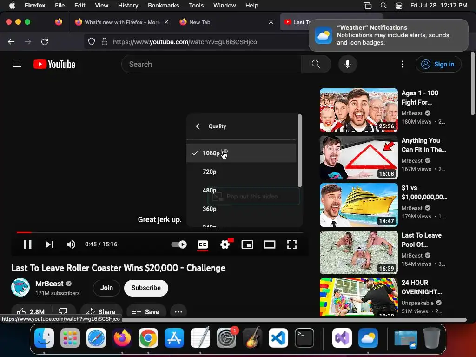Open Visual Studio Code from Dock

pos(278,338)
